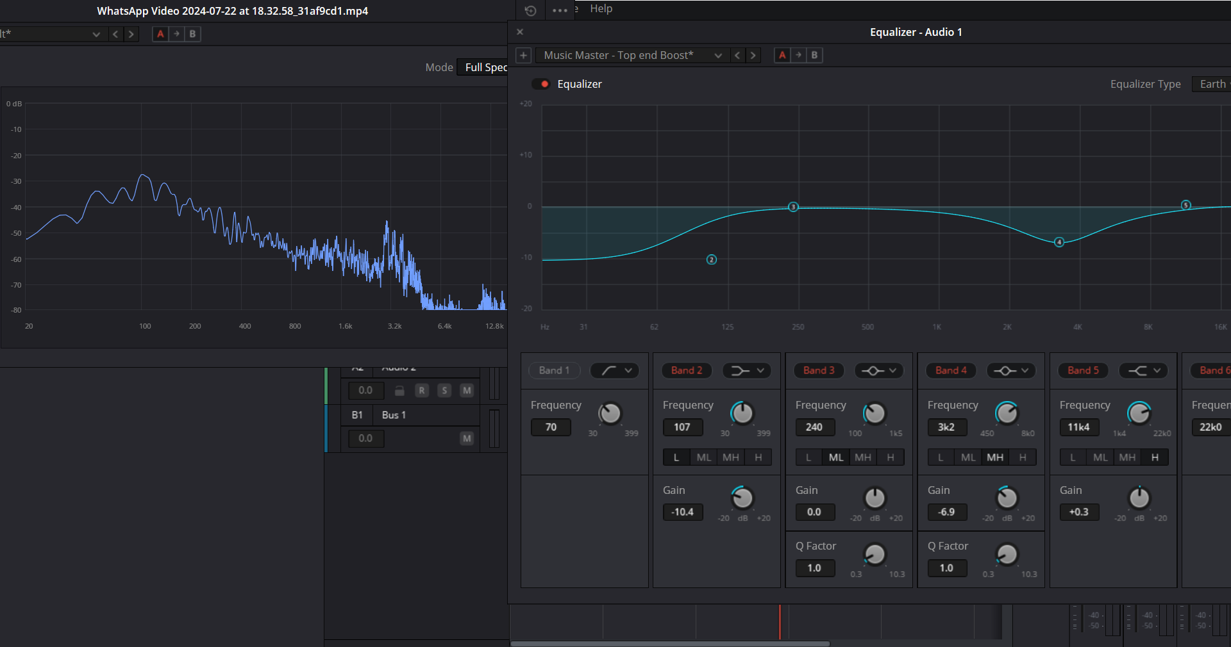Click Band 3 Q Factor knob

tap(875, 554)
